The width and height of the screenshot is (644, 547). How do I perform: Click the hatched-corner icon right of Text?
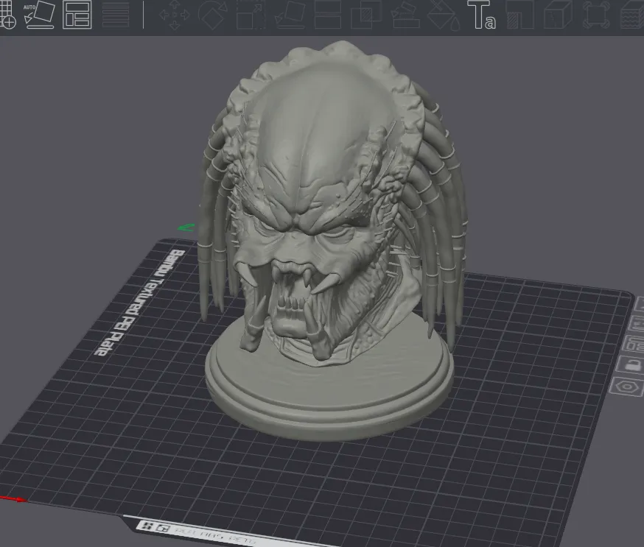[x=520, y=15]
